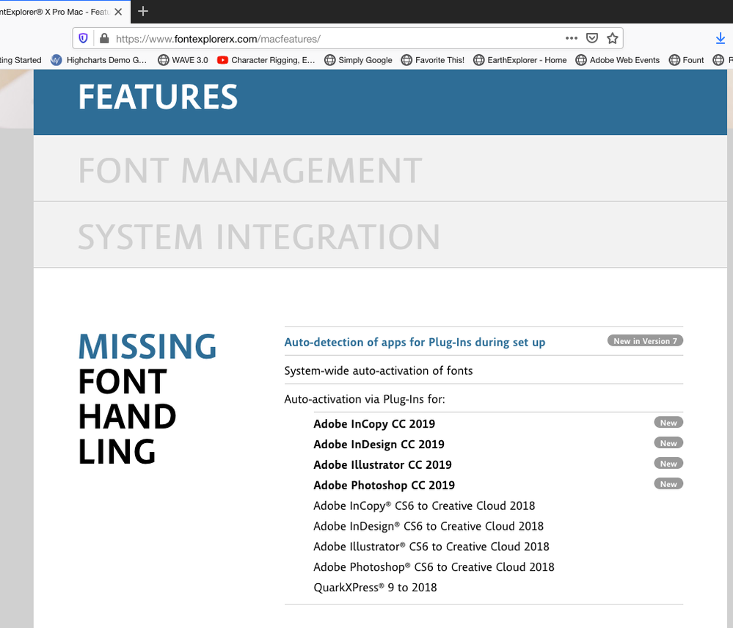
Task: Click Adobe InCopy CS6 to Creative Cloud 2018
Action: pyautogui.click(x=424, y=506)
